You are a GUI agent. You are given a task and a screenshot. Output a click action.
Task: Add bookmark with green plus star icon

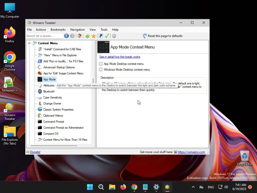88,36
